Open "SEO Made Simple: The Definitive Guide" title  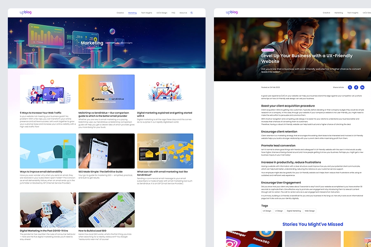(x=100, y=172)
